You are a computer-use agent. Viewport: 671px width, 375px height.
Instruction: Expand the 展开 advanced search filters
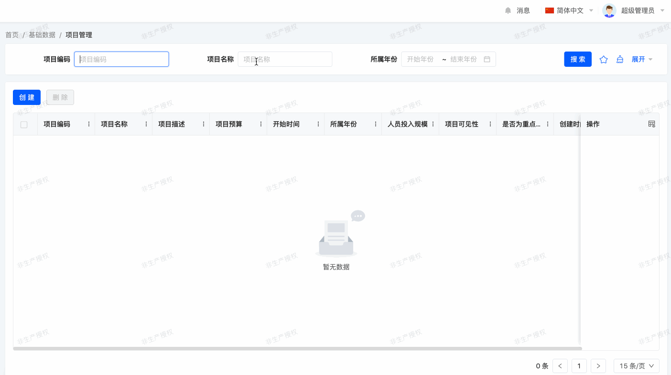coord(642,59)
